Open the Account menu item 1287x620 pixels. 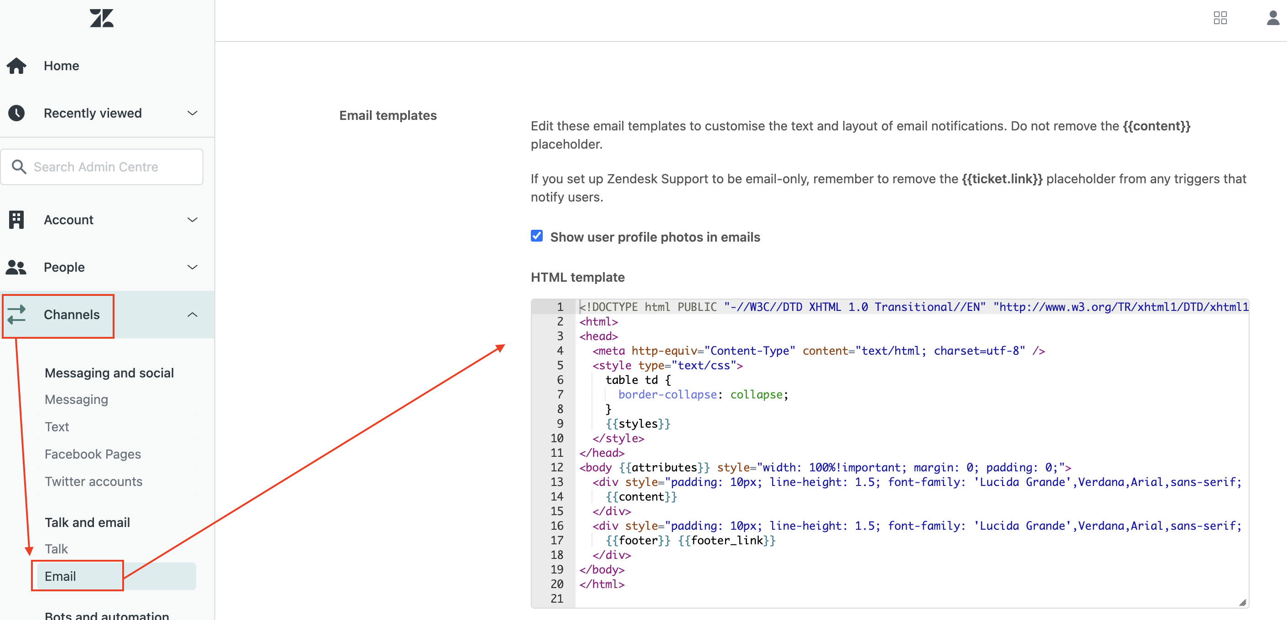pos(68,219)
